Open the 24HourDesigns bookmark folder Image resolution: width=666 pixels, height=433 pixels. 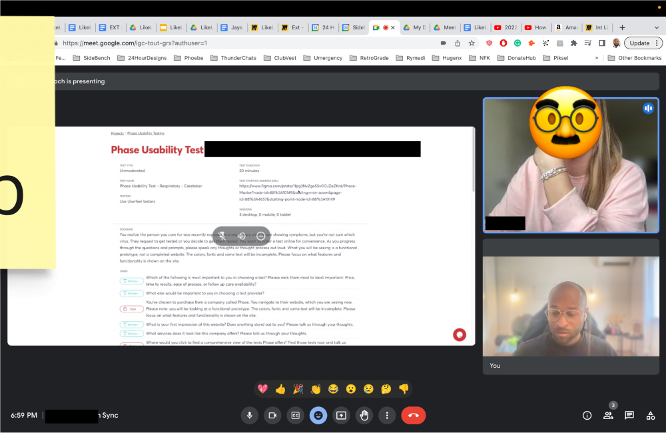pos(142,58)
